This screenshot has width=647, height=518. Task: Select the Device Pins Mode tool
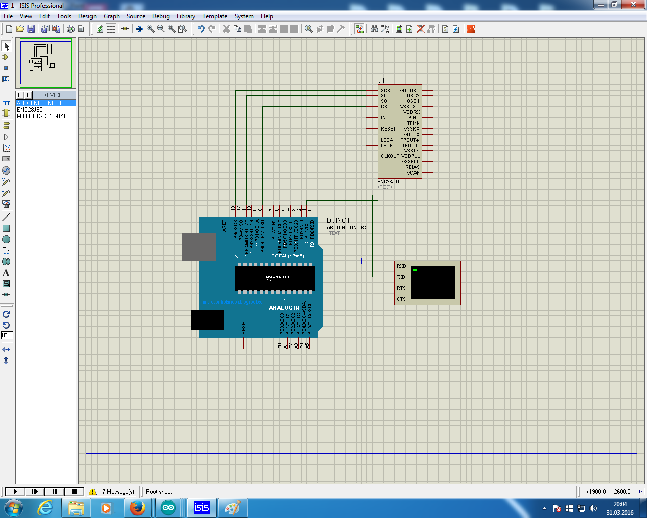[x=6, y=137]
